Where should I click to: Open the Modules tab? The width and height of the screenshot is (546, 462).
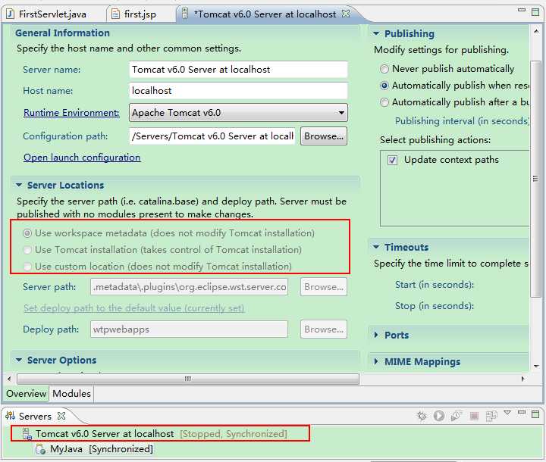[x=71, y=394]
